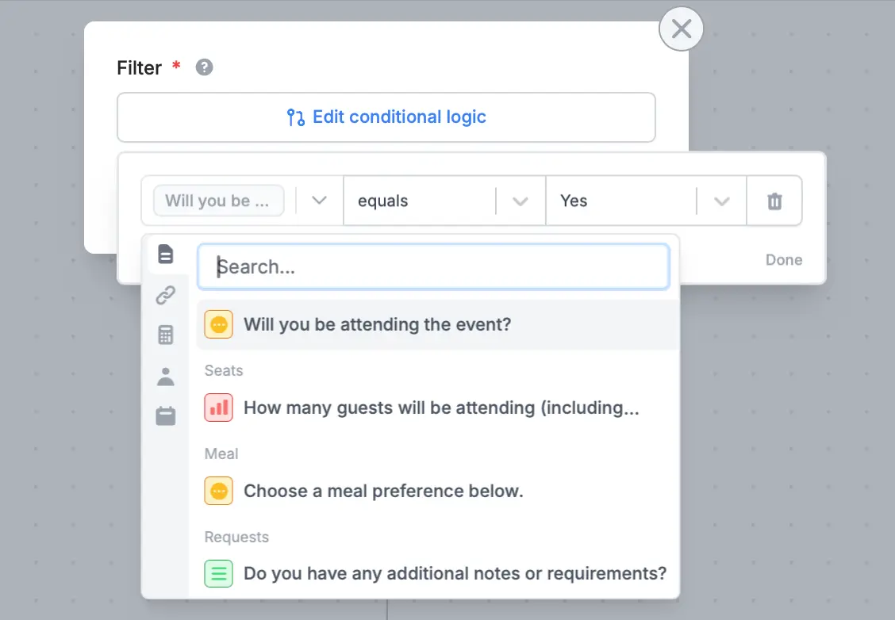Select the form fields icon in sidebar
This screenshot has width=895, height=620.
(166, 254)
